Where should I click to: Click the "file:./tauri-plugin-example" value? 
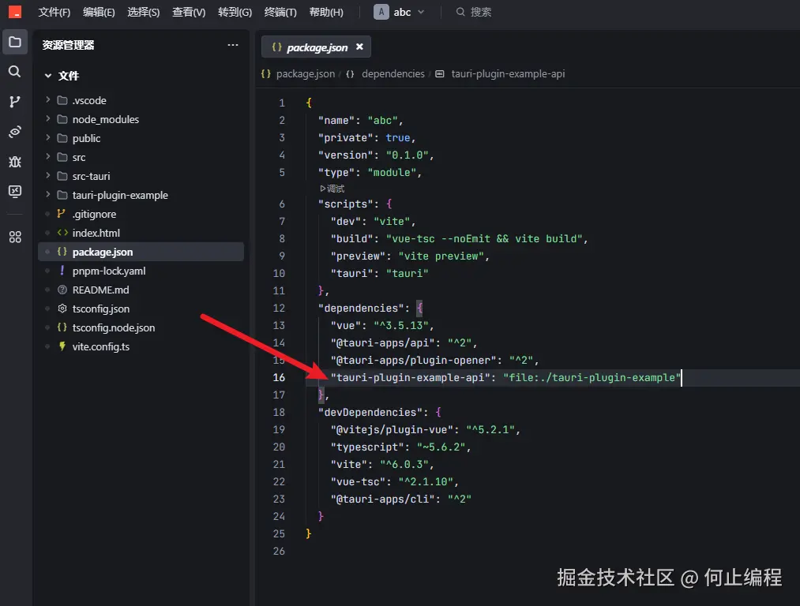[x=592, y=378]
